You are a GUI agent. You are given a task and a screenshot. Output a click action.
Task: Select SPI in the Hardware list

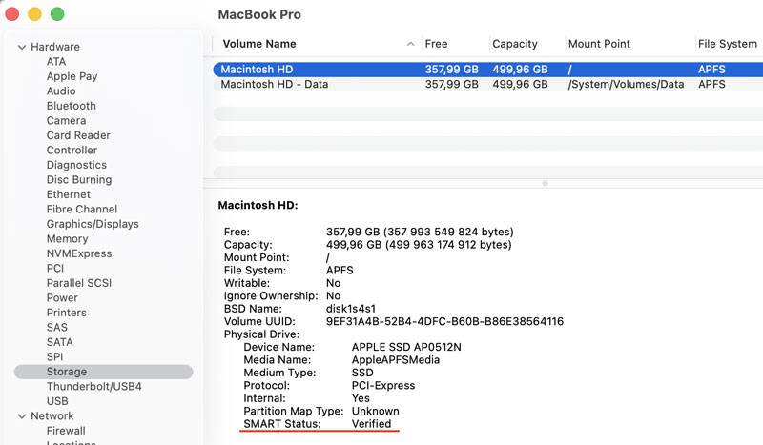[54, 357]
